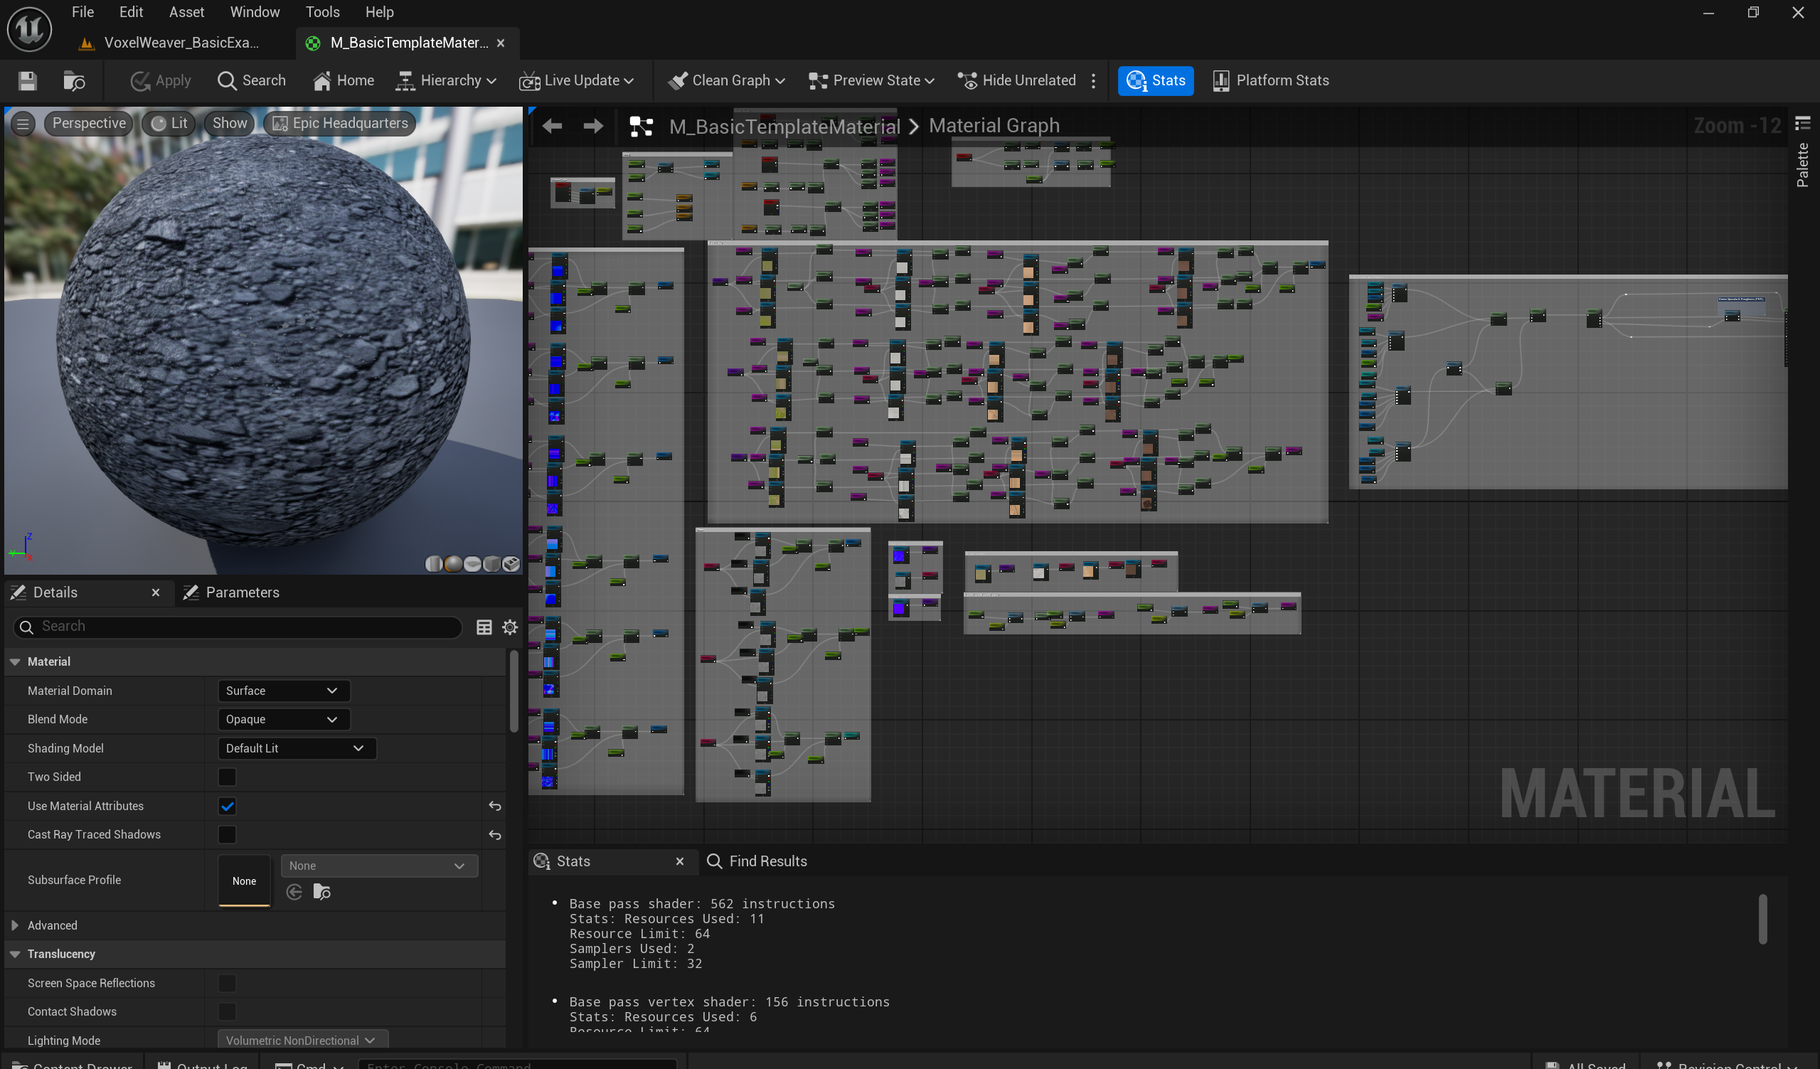Enable Cast Ray Traced Shadows checkbox
Image resolution: width=1820 pixels, height=1069 pixels.
tap(227, 835)
